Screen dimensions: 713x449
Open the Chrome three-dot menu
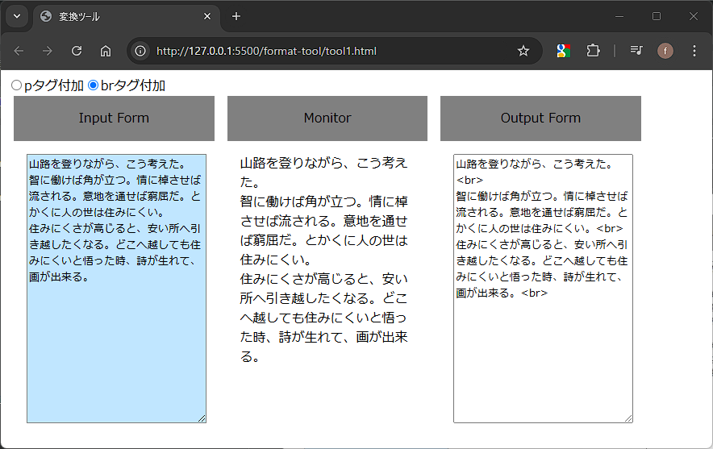pos(694,51)
